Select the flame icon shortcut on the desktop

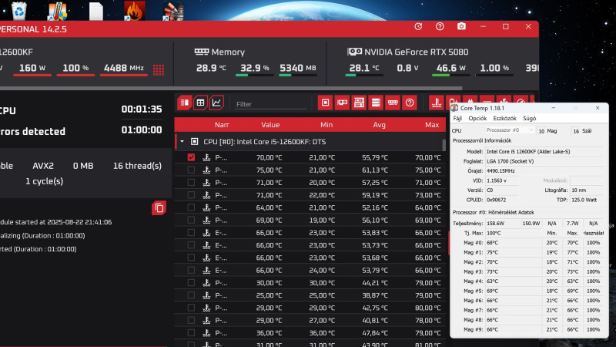click(134, 11)
